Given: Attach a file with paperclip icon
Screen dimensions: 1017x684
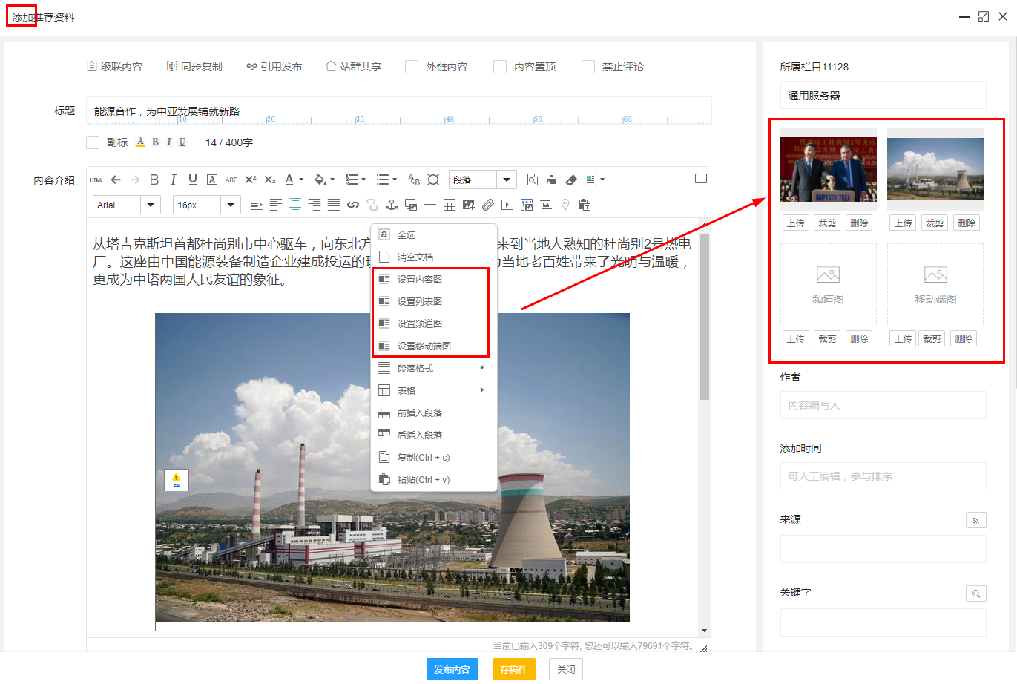Looking at the screenshot, I should point(488,205).
